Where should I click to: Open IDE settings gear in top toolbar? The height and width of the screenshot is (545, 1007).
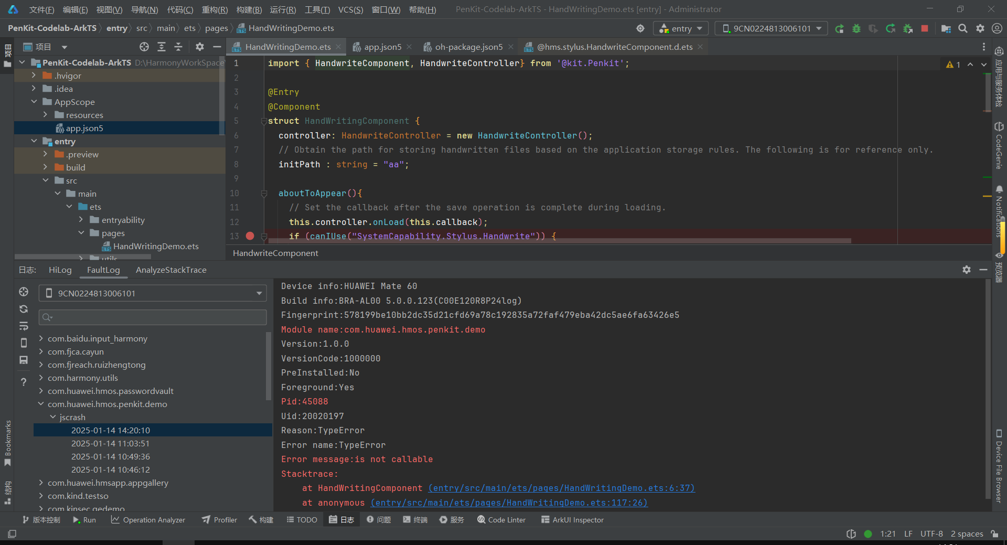pyautogui.click(x=980, y=28)
